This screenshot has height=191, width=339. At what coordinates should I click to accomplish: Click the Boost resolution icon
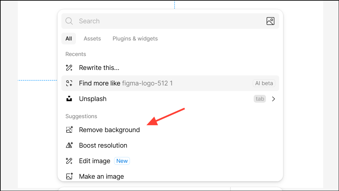69,145
